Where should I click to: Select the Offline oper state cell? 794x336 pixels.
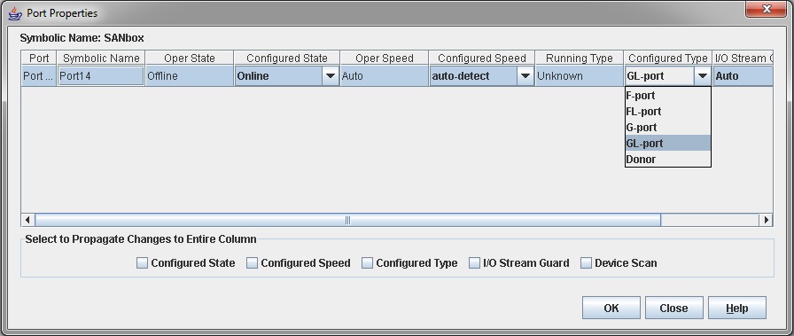pyautogui.click(x=190, y=76)
